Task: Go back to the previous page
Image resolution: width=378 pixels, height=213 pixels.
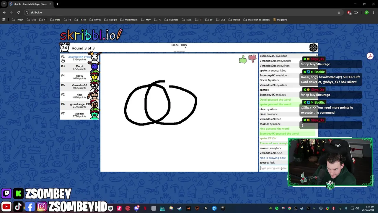Action: pyautogui.click(x=4, y=12)
